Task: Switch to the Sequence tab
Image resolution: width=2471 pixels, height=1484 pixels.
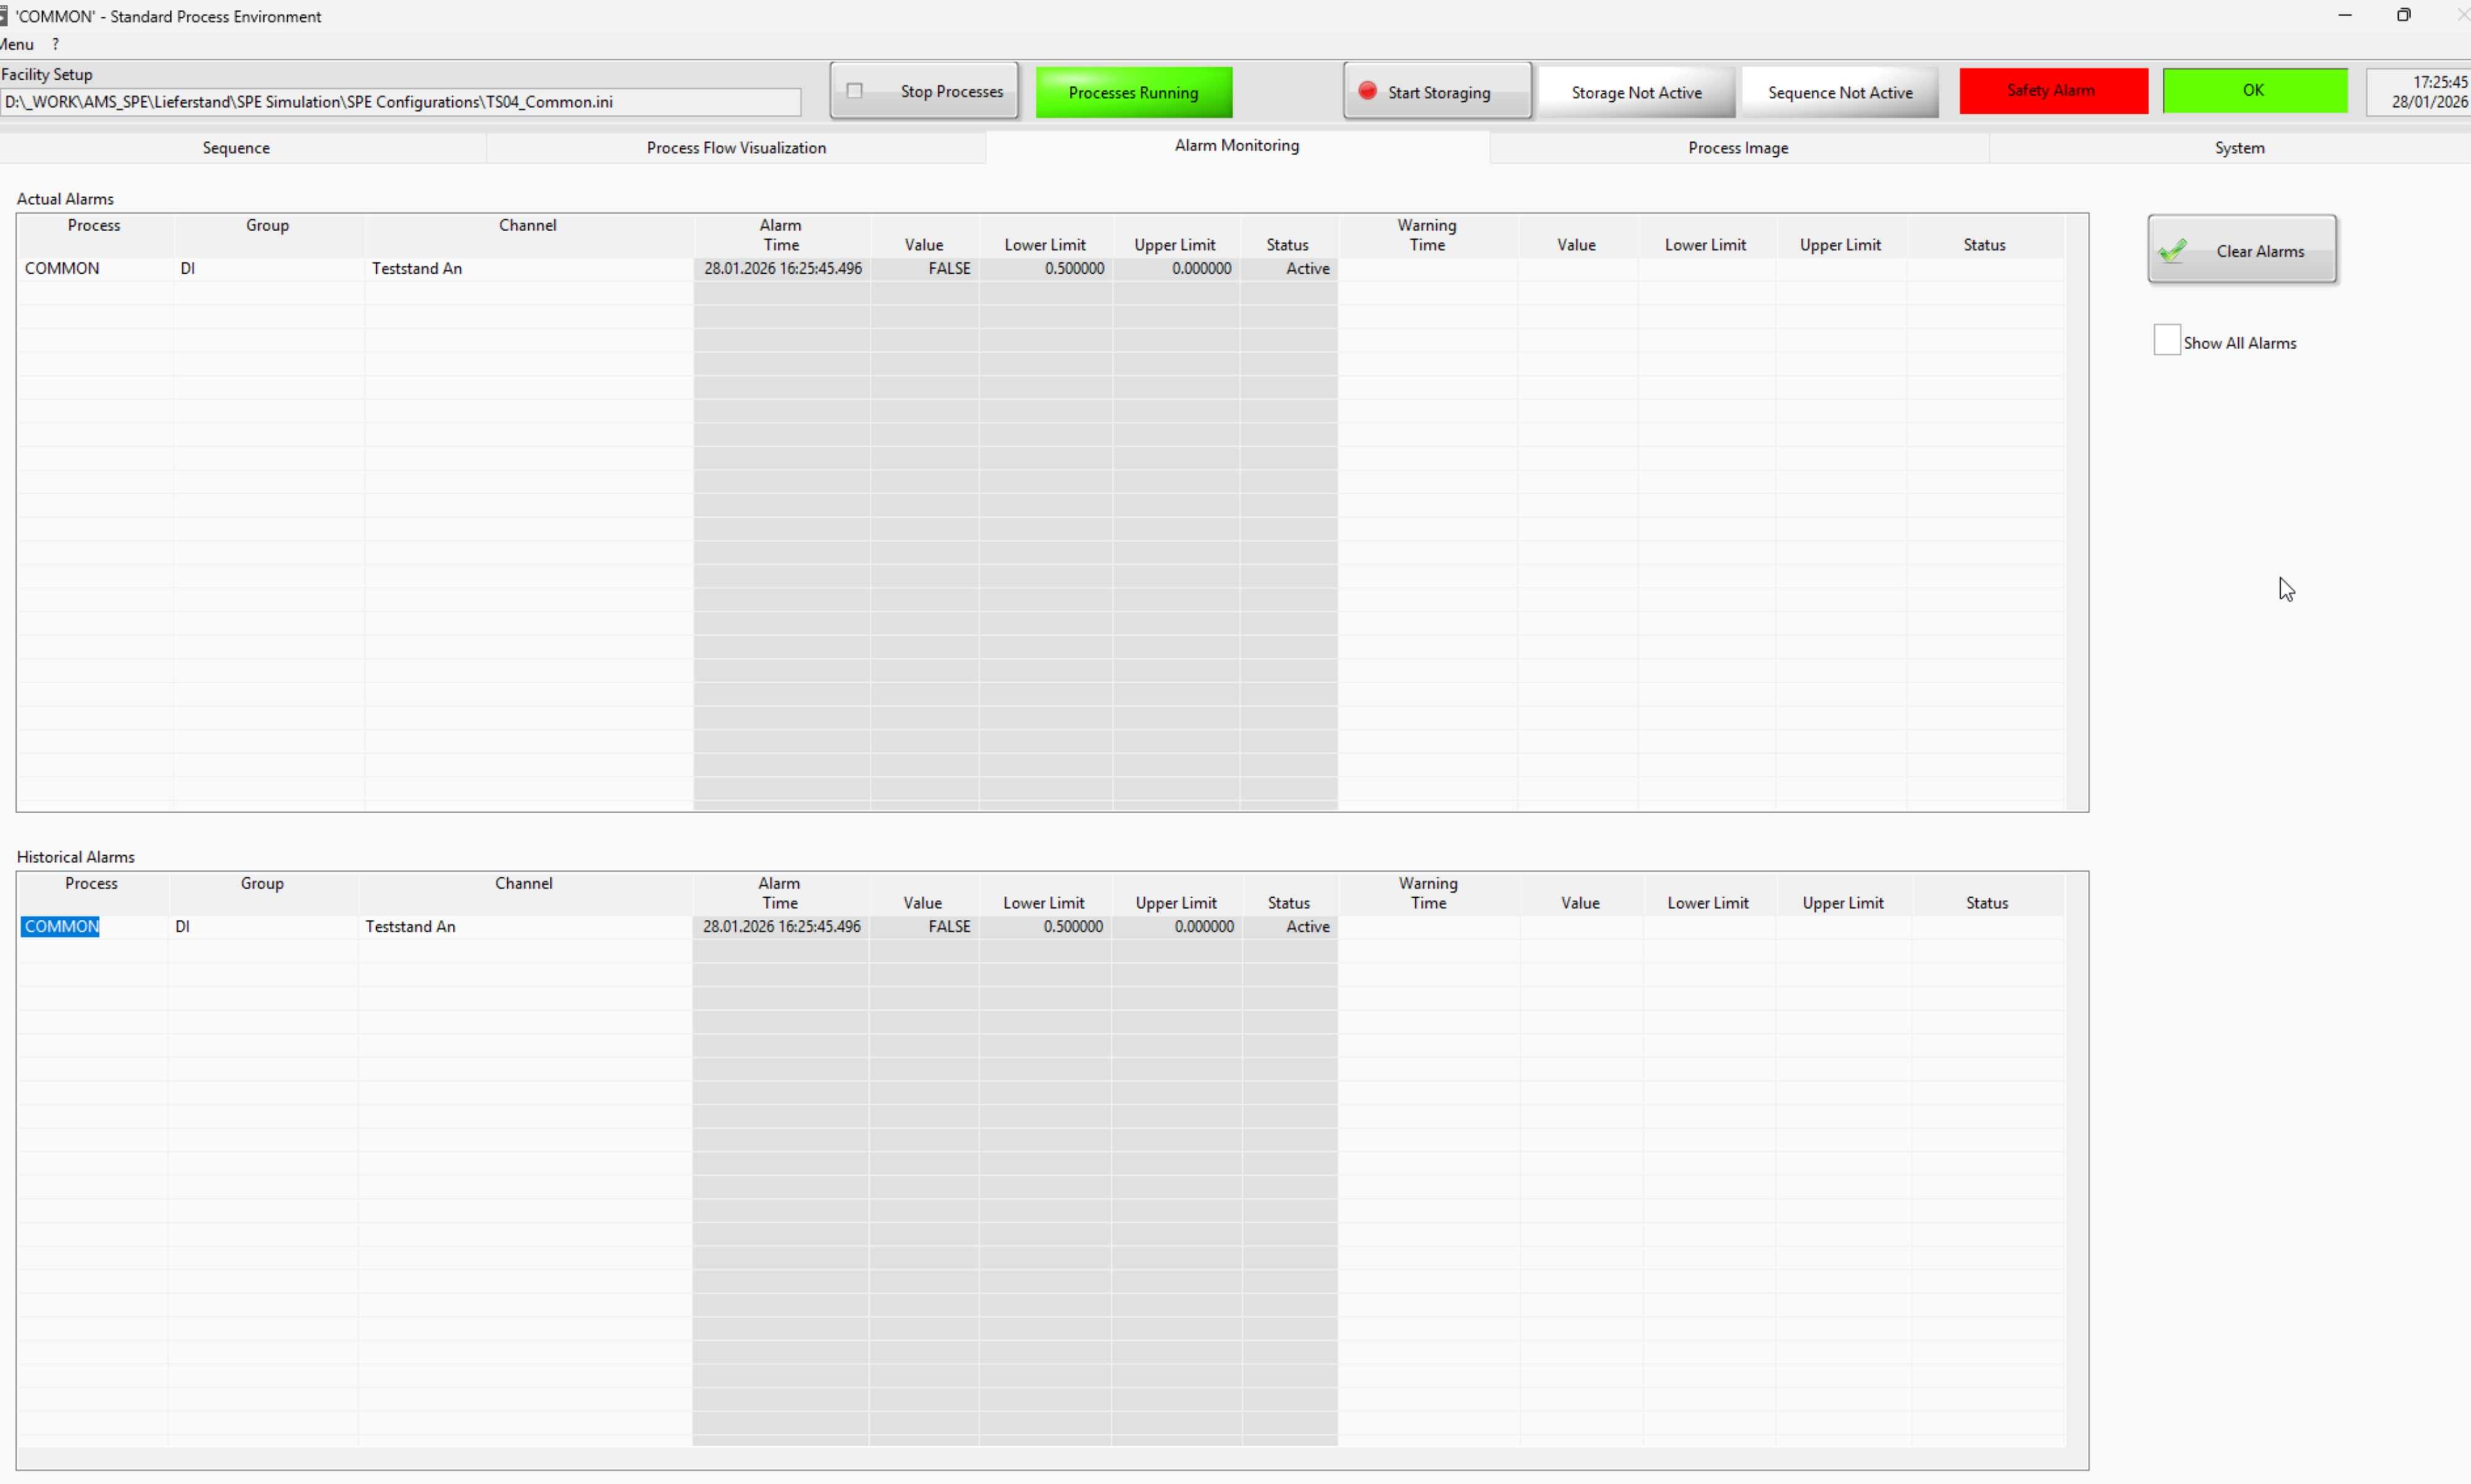Action: pos(236,148)
